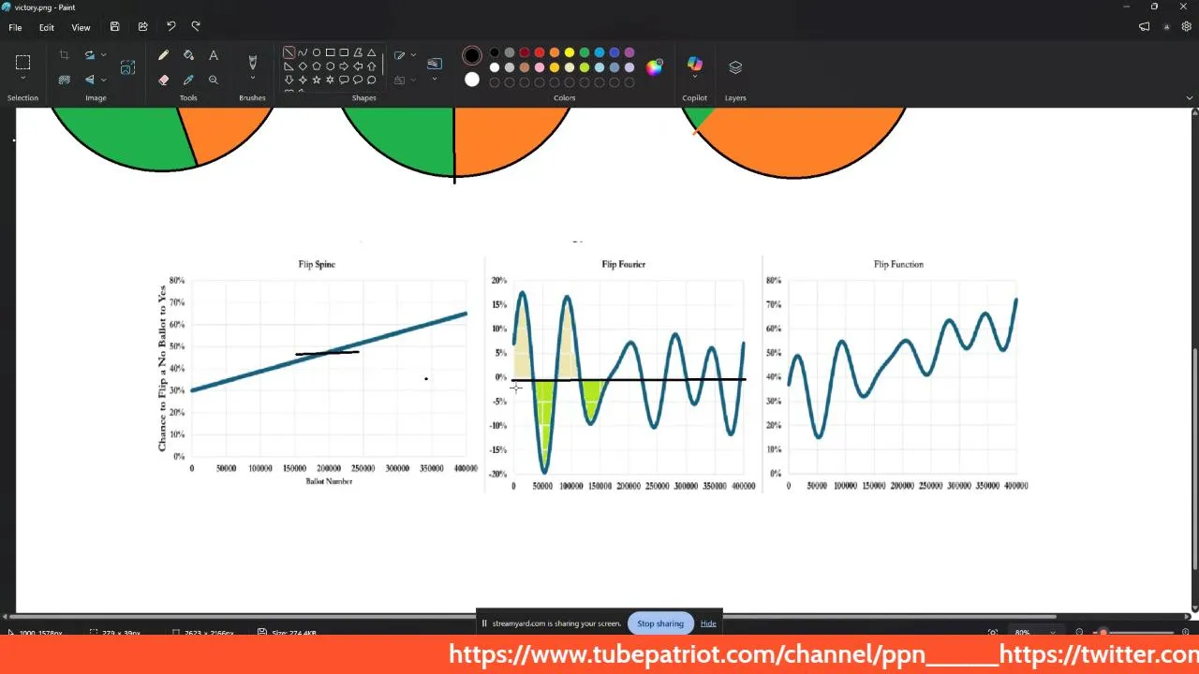Screen dimensions: 1199x674
Task: Select the right arrow shape
Action: [x=344, y=66]
